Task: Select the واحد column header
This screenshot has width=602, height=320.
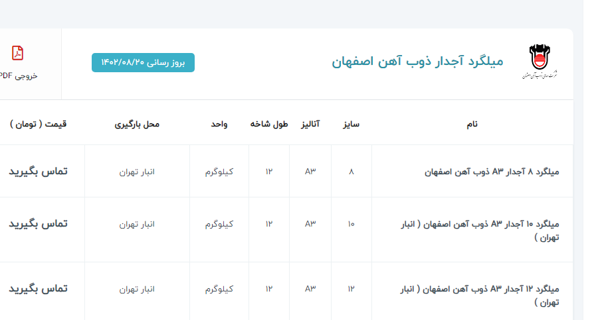Action: coord(219,124)
